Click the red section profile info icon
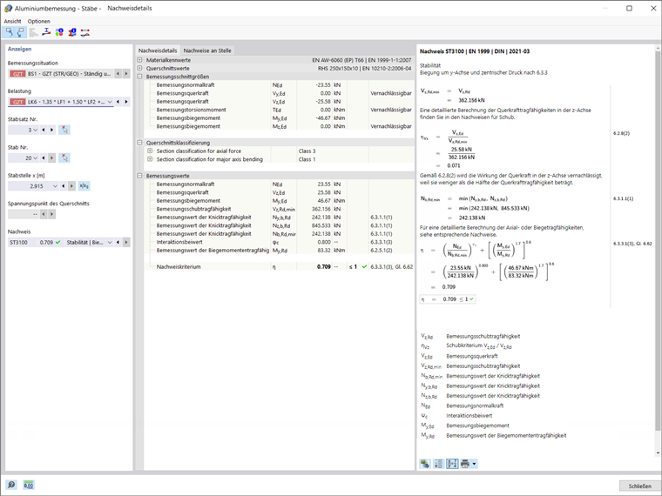 (x=72, y=32)
